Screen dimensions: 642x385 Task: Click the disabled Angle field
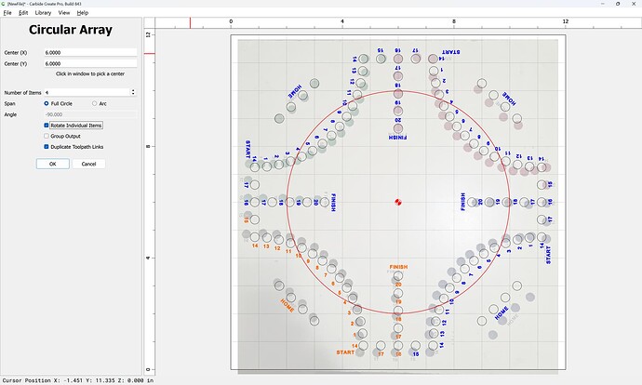pos(90,114)
